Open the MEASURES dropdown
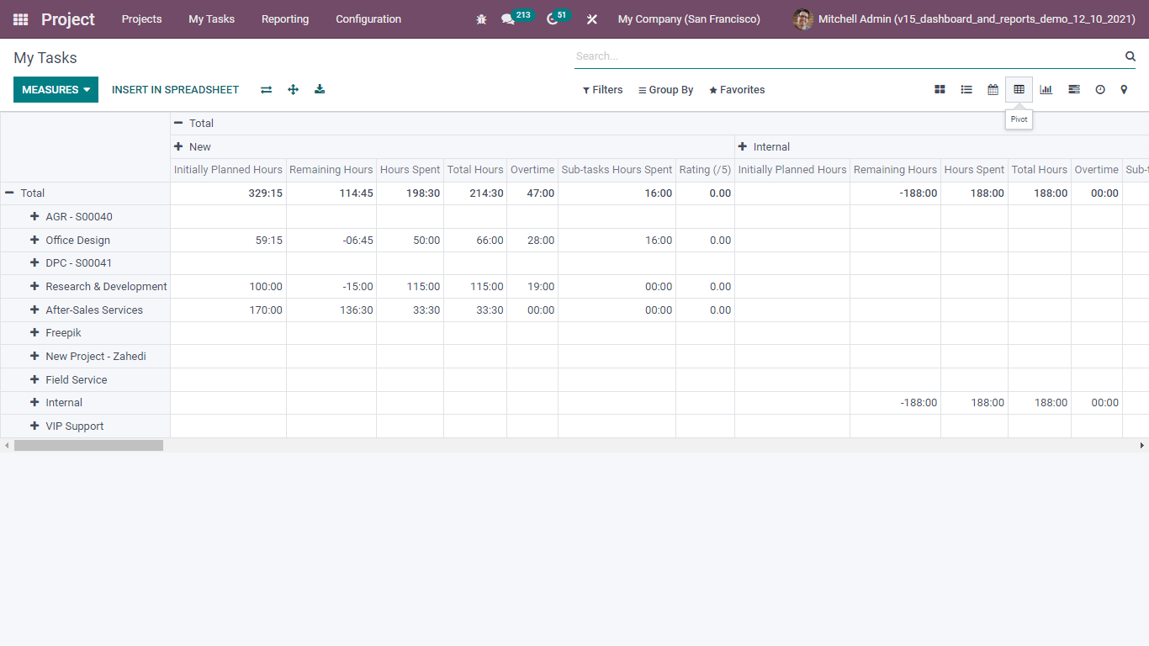 tap(56, 90)
